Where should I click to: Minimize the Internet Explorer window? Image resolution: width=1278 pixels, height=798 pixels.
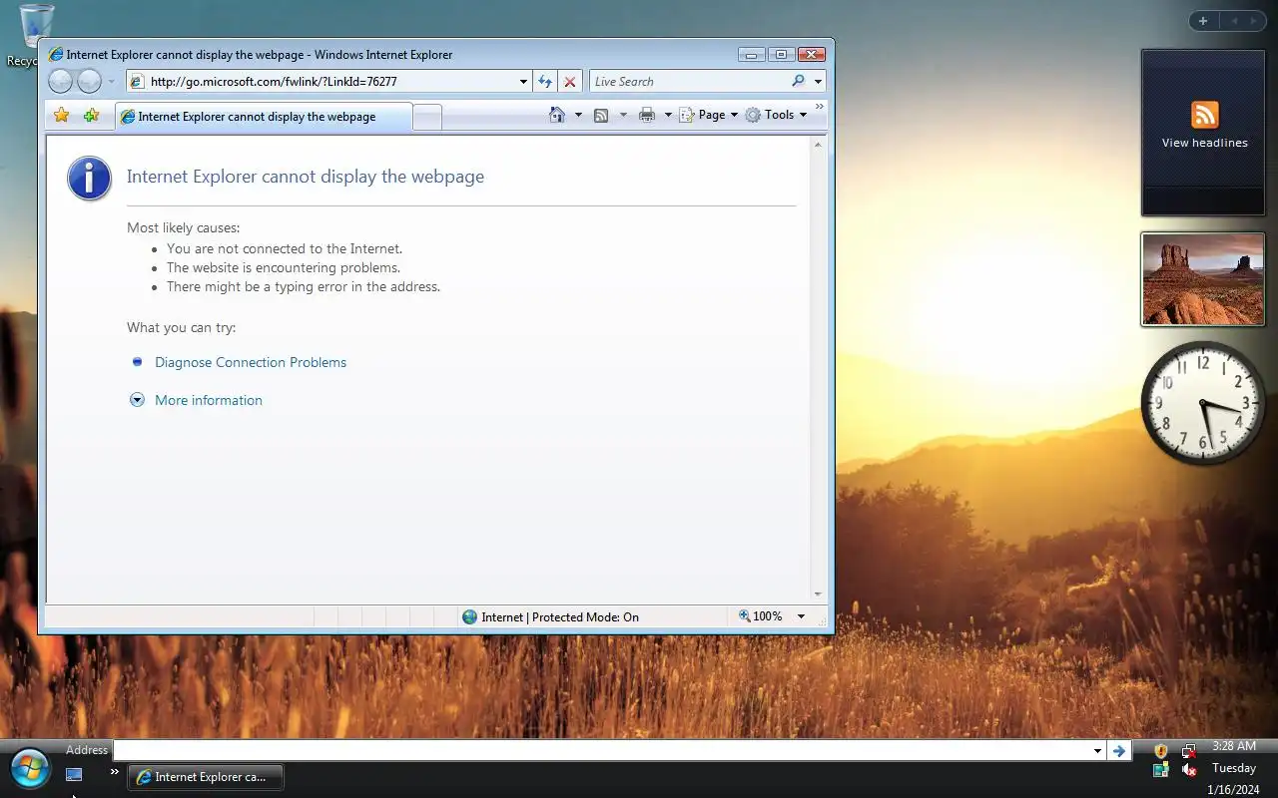pos(752,54)
